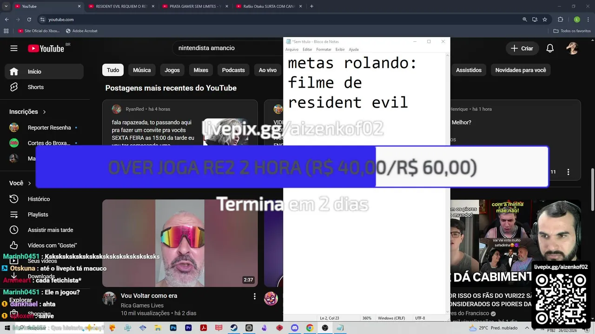Open the Adobe Acrobat bookmark
The height and width of the screenshot is (334, 595).
pyautogui.click(x=81, y=31)
